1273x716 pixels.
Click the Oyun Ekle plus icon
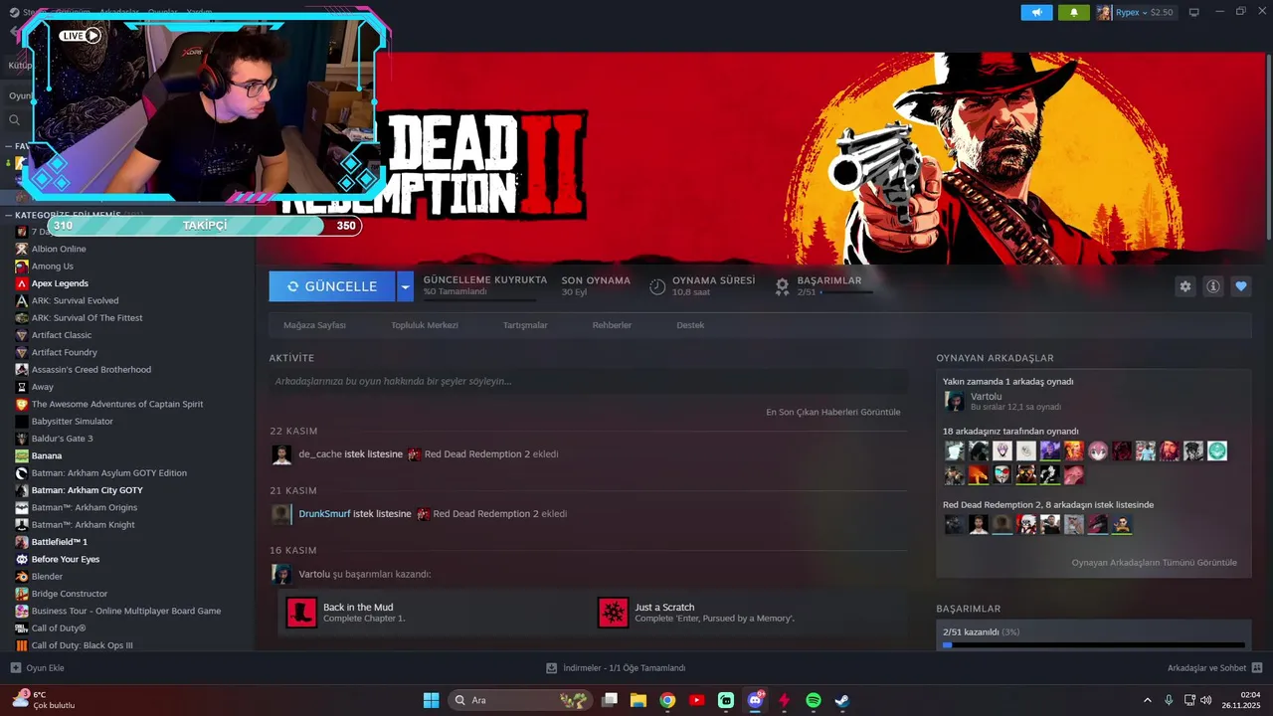pos(15,668)
